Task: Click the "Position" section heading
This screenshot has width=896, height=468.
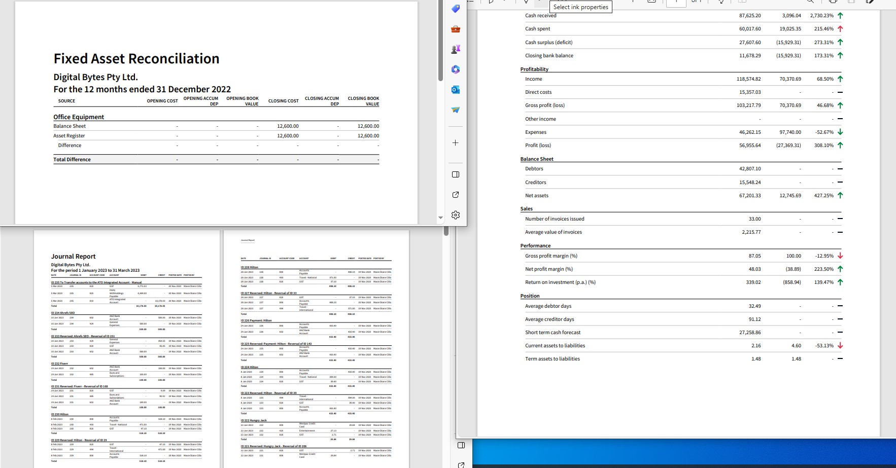Action: coord(530,296)
